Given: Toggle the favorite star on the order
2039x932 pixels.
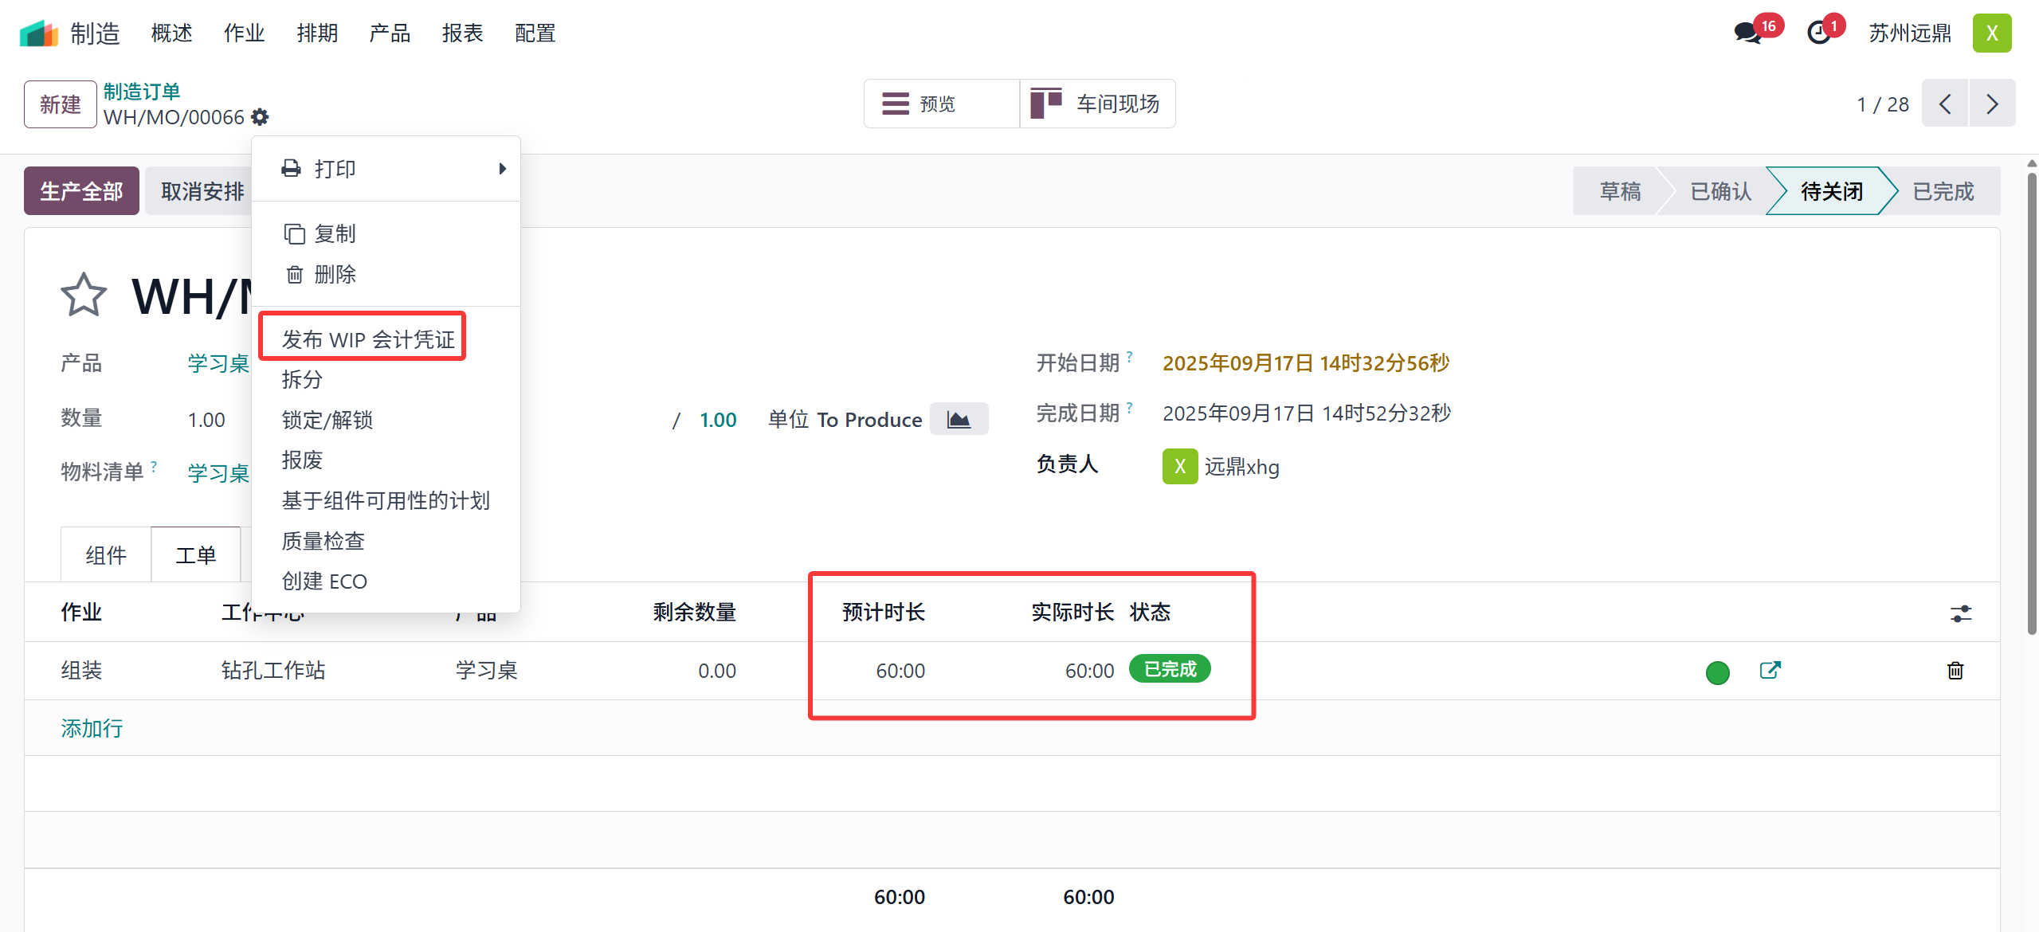Looking at the screenshot, I should (83, 296).
